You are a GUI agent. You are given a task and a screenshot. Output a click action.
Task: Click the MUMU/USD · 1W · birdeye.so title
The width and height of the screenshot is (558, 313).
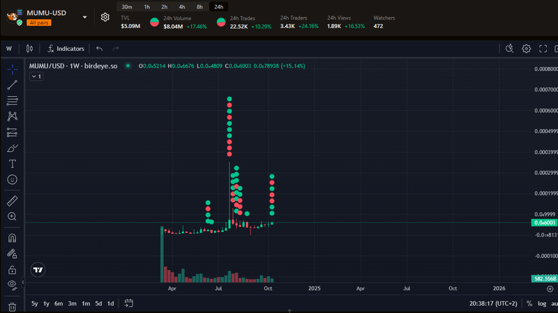(x=73, y=66)
